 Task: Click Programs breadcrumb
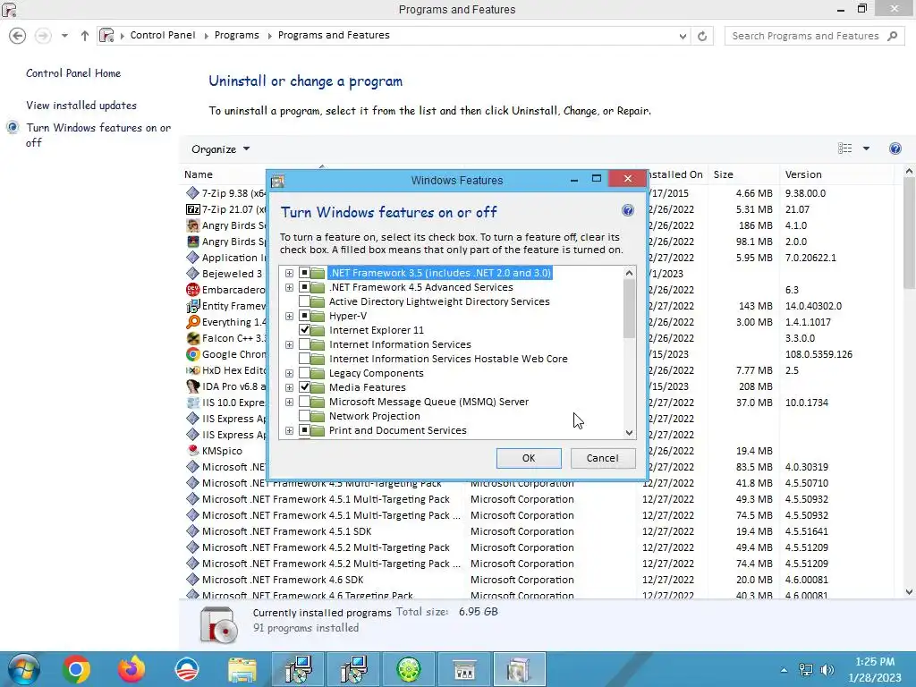236,35
